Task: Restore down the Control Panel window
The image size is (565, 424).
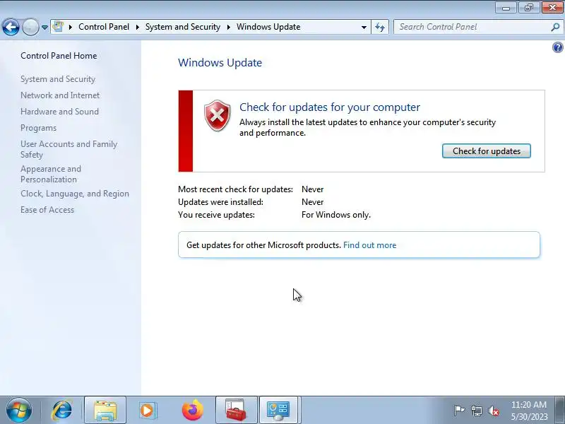Action: (x=529, y=8)
